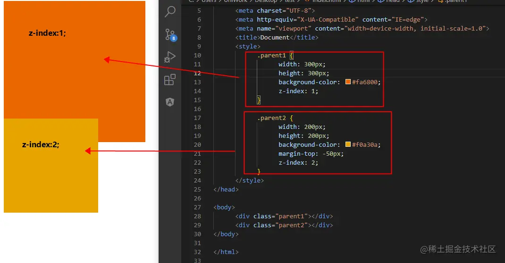
Task: Click line number 17 in the gutter
Action: pos(197,118)
